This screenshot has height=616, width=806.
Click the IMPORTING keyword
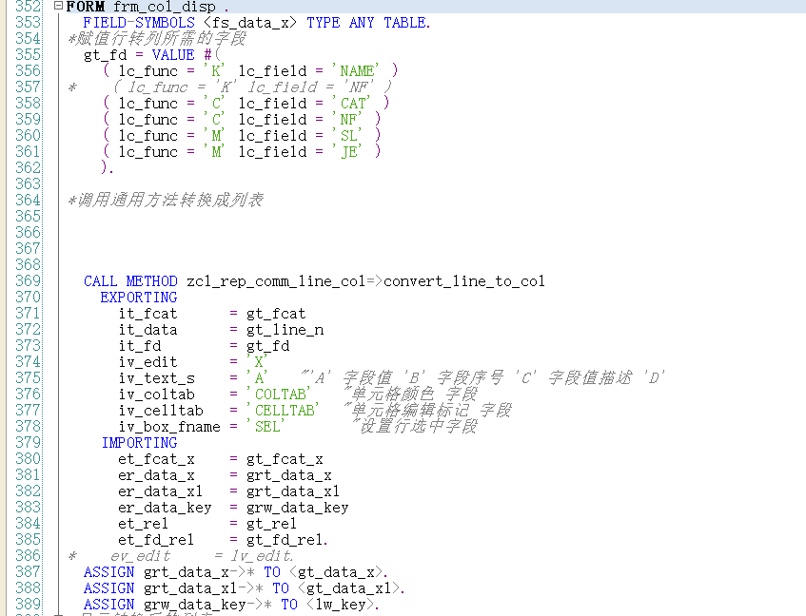tap(139, 442)
